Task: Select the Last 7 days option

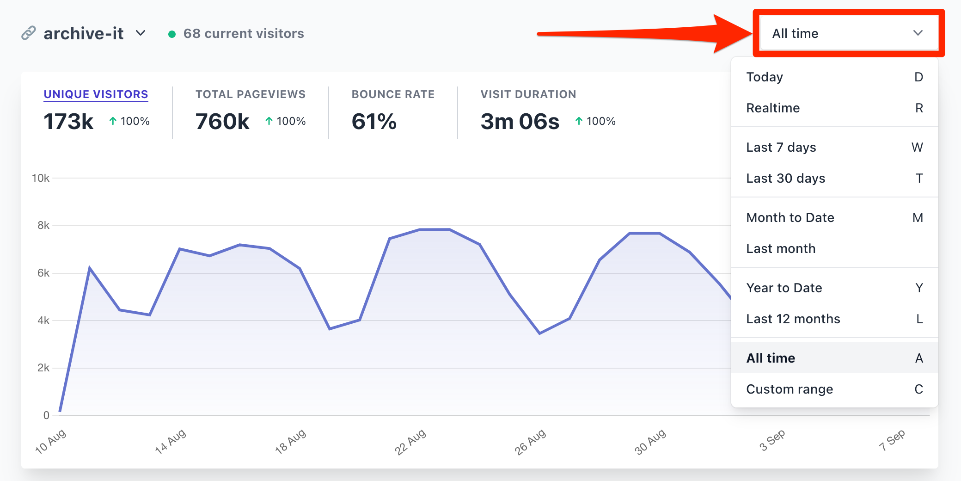Action: (x=834, y=147)
